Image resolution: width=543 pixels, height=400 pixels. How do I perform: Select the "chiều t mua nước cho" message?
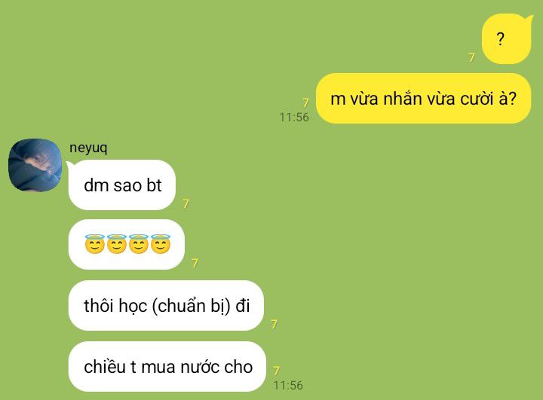(x=167, y=367)
